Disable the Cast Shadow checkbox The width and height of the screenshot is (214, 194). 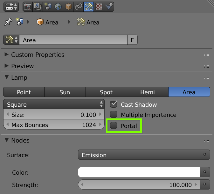point(114,104)
